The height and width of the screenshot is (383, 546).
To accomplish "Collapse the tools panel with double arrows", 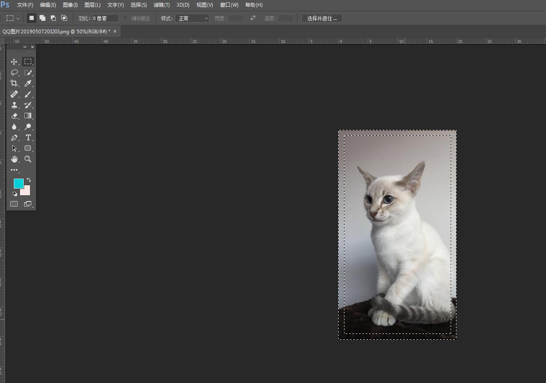I will 25,47.
